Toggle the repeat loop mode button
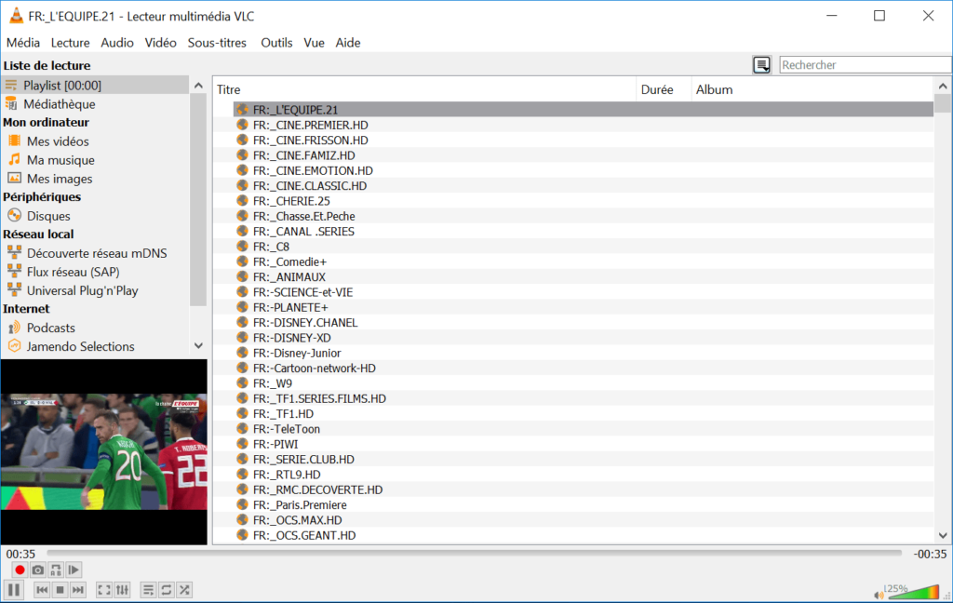Viewport: 953px width, 603px height. pyautogui.click(x=167, y=590)
